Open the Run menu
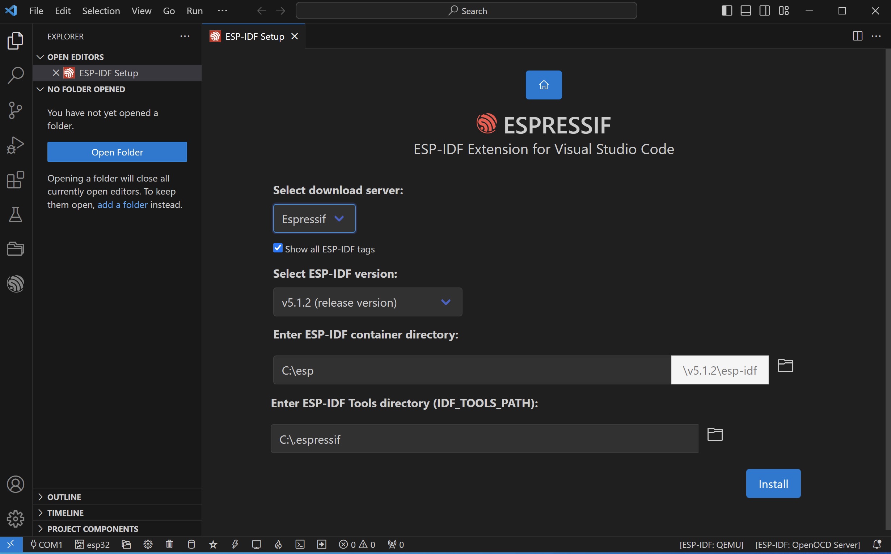Viewport: 891px width, 554px height. (x=195, y=10)
